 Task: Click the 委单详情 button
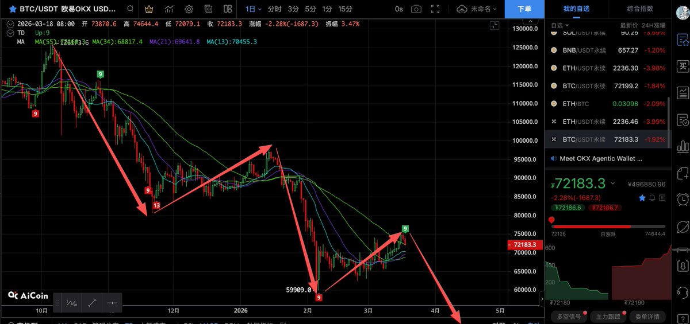click(647, 316)
